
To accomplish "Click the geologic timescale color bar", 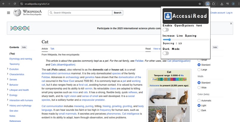I will [x=169, y=79].
